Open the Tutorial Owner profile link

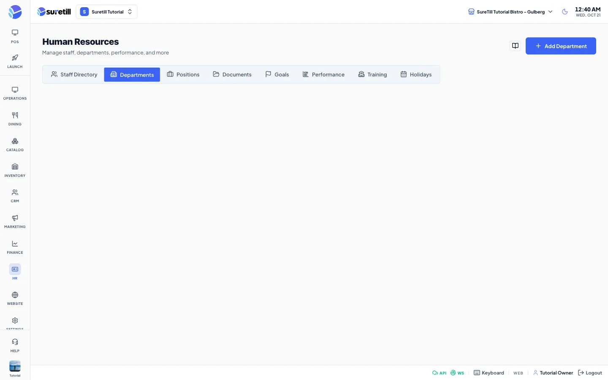pos(553,373)
